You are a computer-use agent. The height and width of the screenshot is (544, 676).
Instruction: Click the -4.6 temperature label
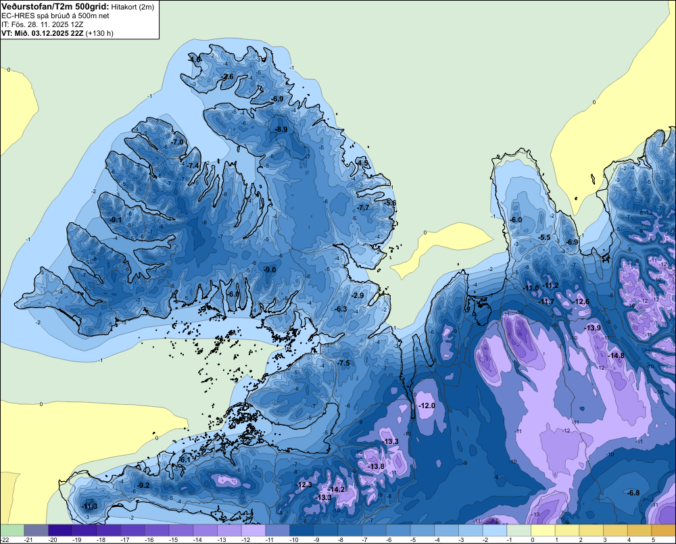point(195,59)
